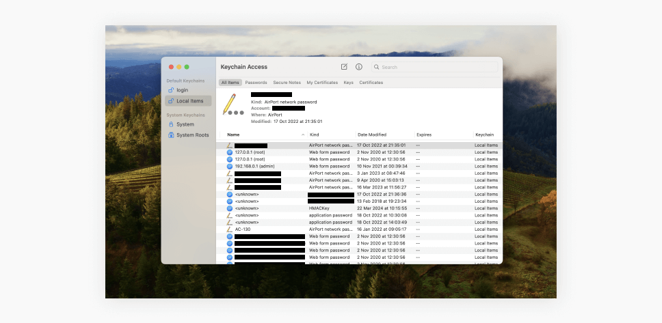Viewport: 662px width, 323px height.
Task: Select the System keychain in sidebar
Action: 188,124
